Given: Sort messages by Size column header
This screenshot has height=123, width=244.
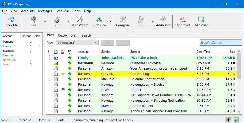Looking at the screenshot, I should [227, 52].
